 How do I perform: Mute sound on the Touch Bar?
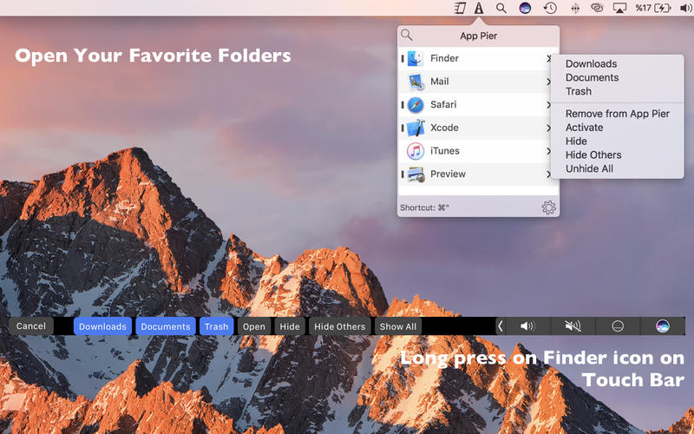coord(573,326)
